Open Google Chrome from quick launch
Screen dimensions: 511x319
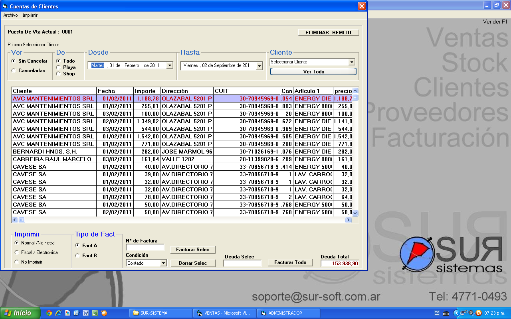point(49,313)
